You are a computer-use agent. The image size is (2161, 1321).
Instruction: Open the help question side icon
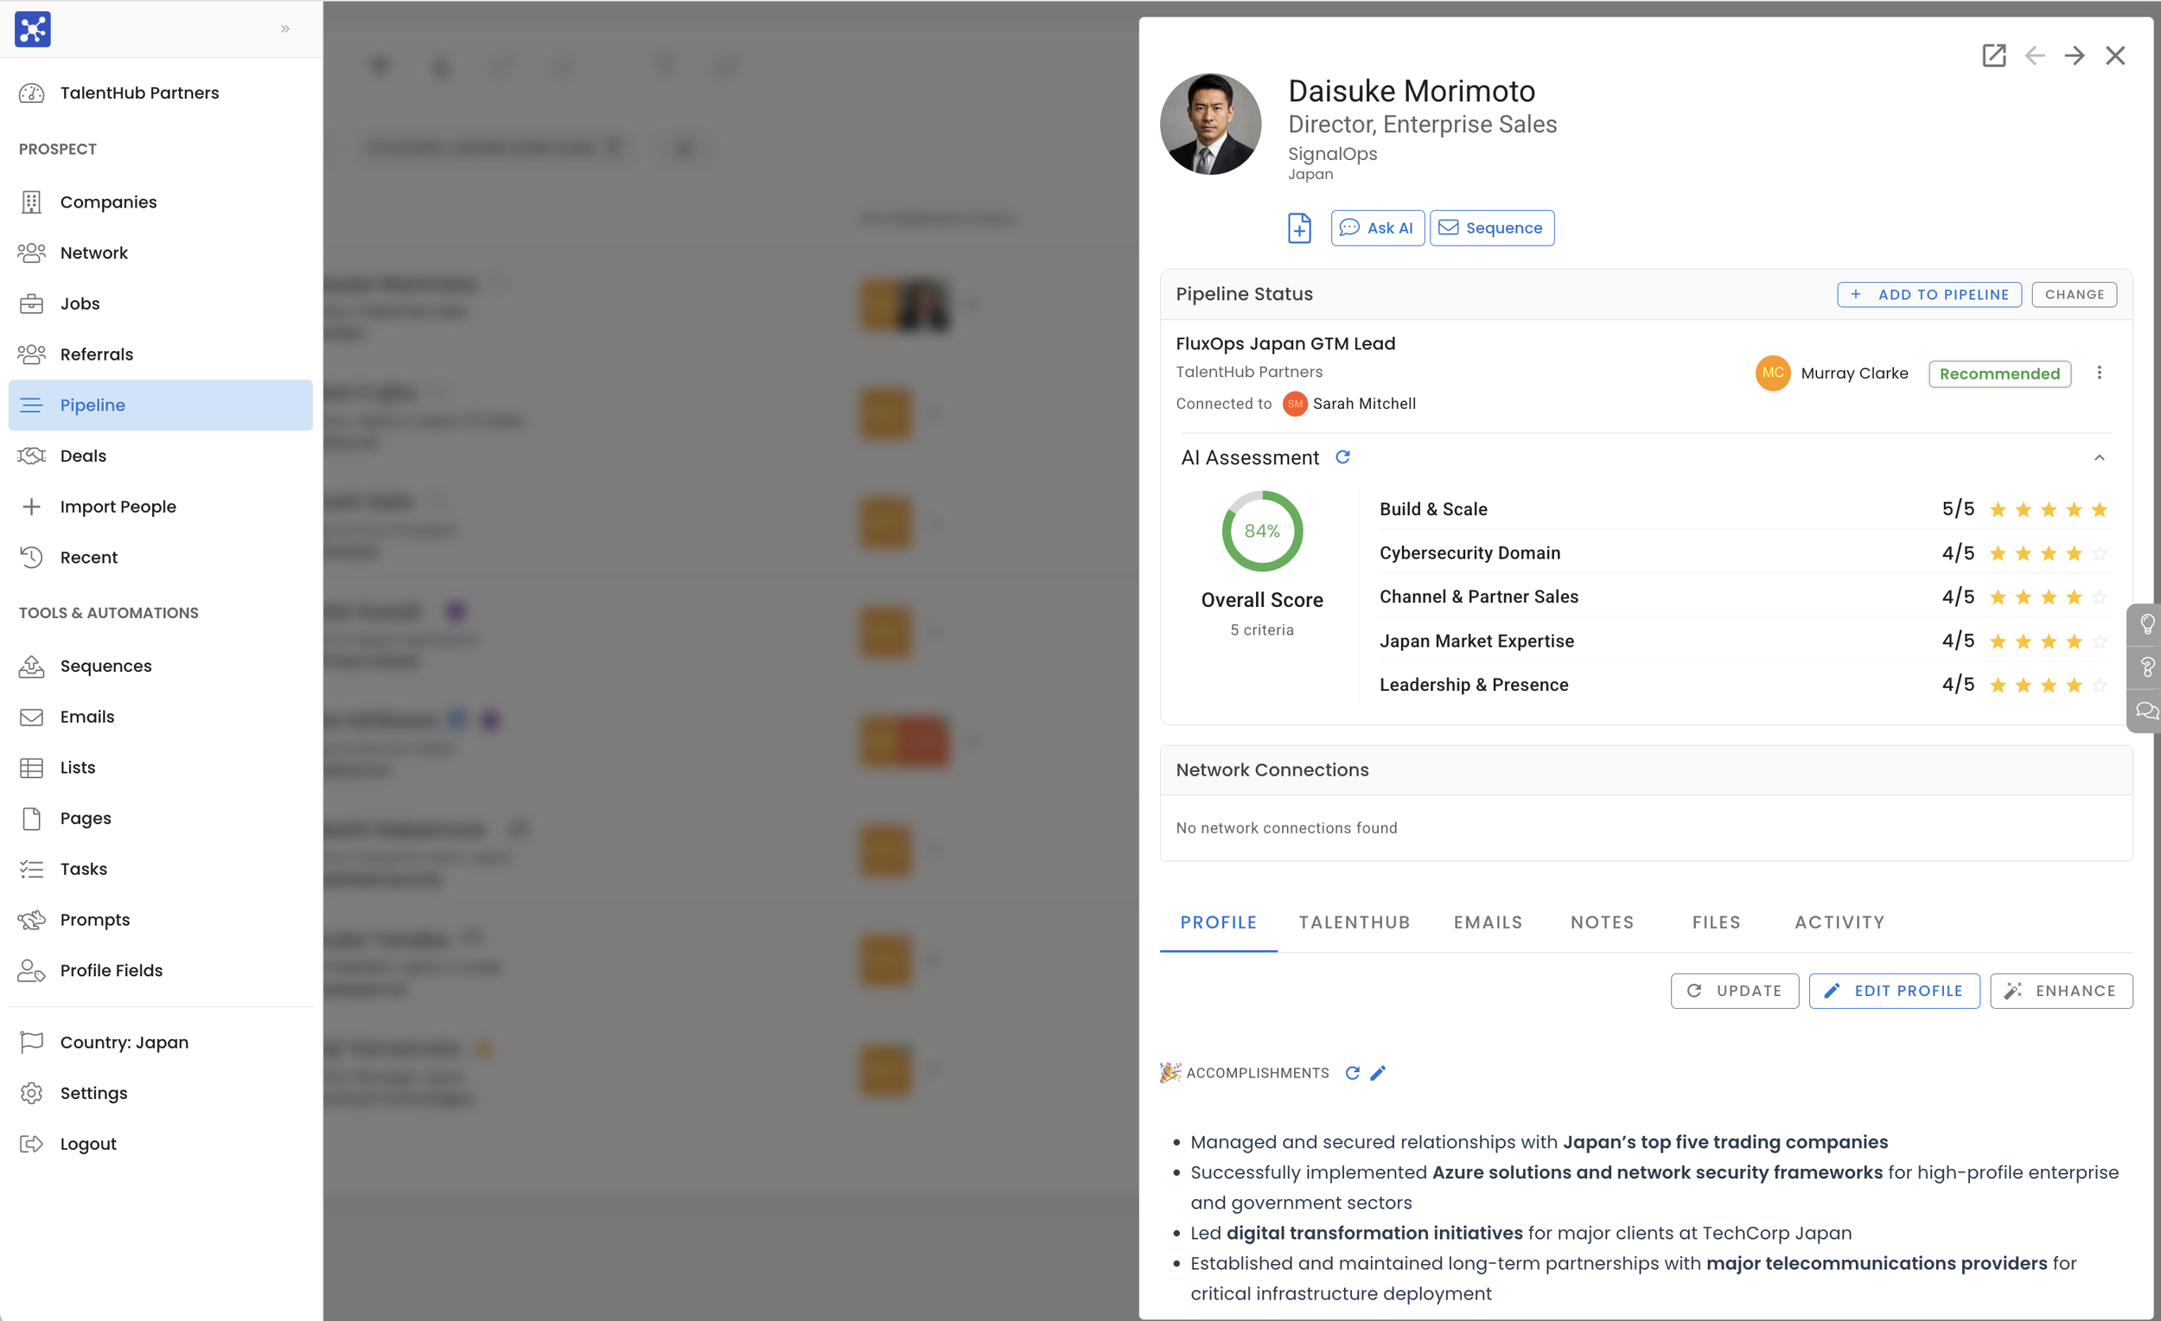pos(2147,667)
